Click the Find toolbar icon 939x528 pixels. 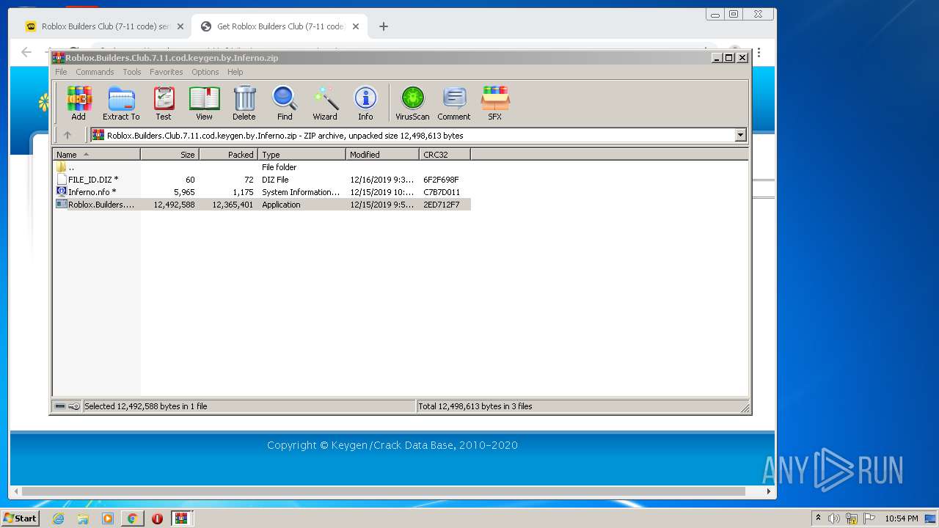(285, 103)
